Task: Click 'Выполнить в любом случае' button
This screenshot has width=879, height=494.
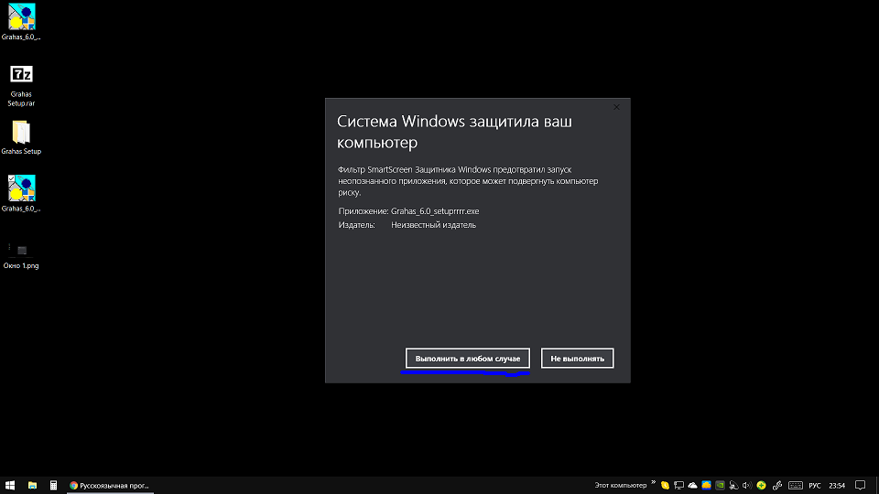Action: [x=468, y=359]
